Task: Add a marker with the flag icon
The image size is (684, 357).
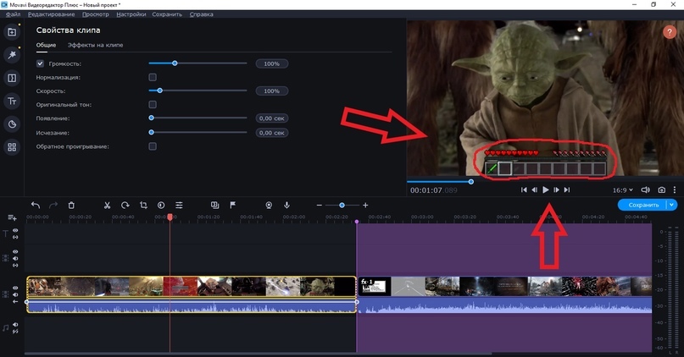Action: pos(233,205)
